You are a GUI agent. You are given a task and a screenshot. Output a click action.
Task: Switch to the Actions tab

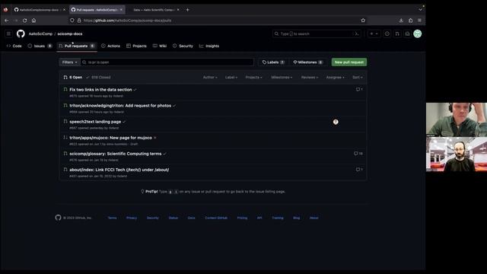click(110, 46)
